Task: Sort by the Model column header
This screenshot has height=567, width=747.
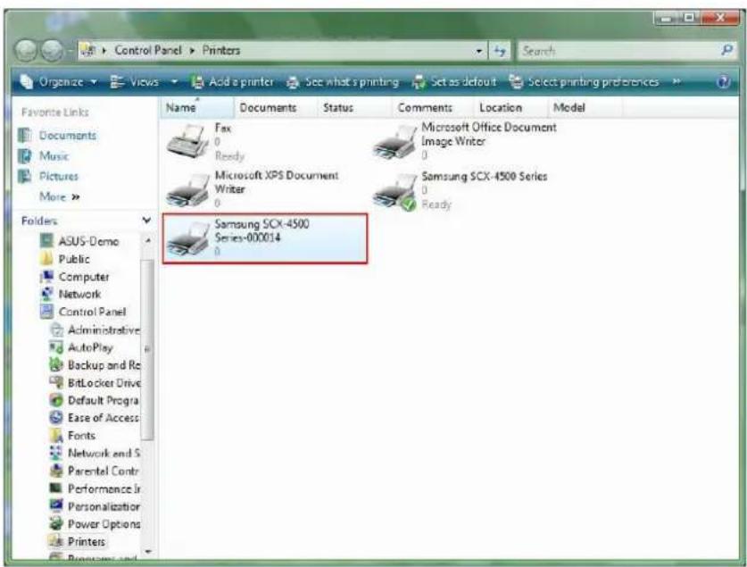Action: point(585,108)
